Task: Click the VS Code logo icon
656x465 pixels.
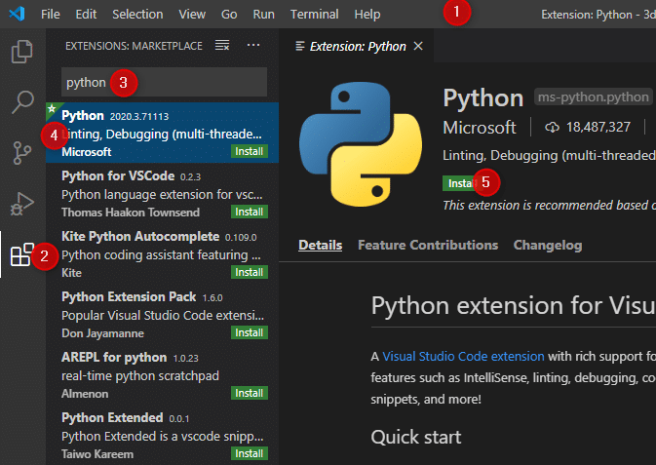Action: tap(18, 14)
